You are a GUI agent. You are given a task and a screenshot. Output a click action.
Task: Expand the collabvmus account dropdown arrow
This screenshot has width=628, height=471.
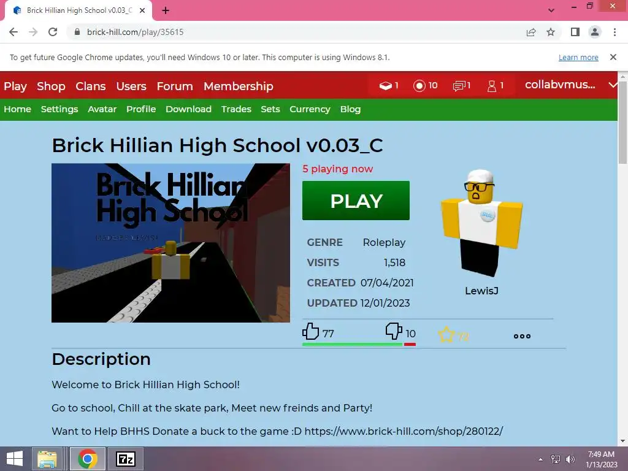612,85
